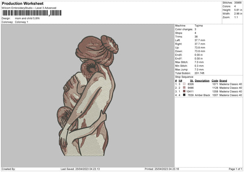Click the 'Colorway 1' value

[x=22, y=22]
